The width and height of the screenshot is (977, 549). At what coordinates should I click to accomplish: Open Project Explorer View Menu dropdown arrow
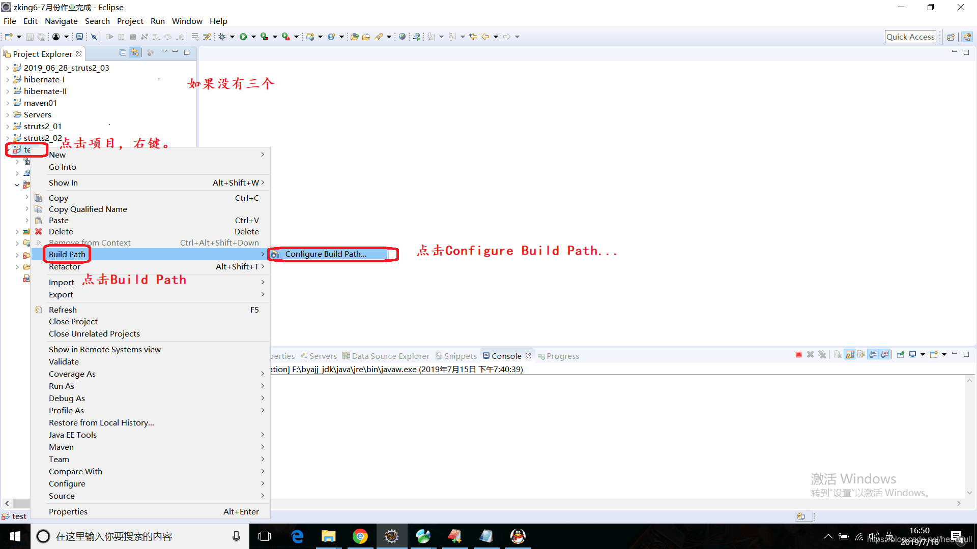point(164,52)
